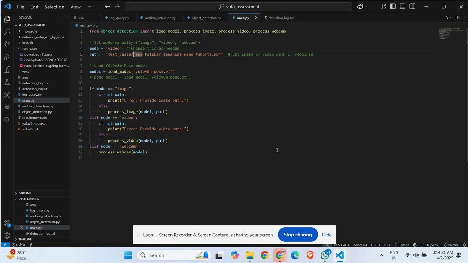
Task: Open the Testing flask view
Action: click(7, 83)
